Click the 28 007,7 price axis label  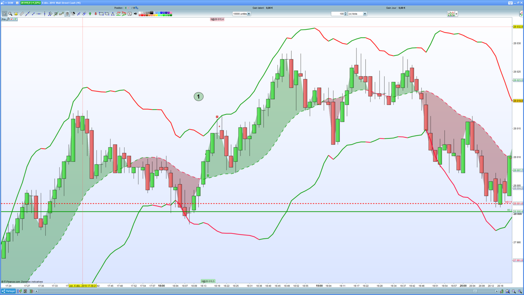(518, 170)
